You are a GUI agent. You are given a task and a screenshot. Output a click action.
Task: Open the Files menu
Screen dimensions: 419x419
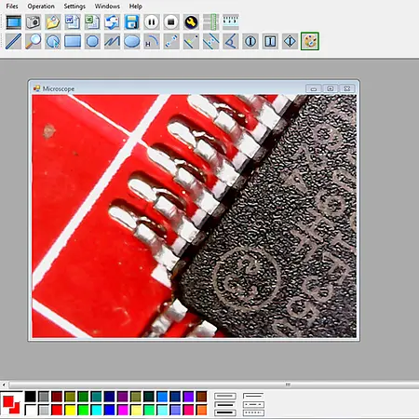(12, 7)
